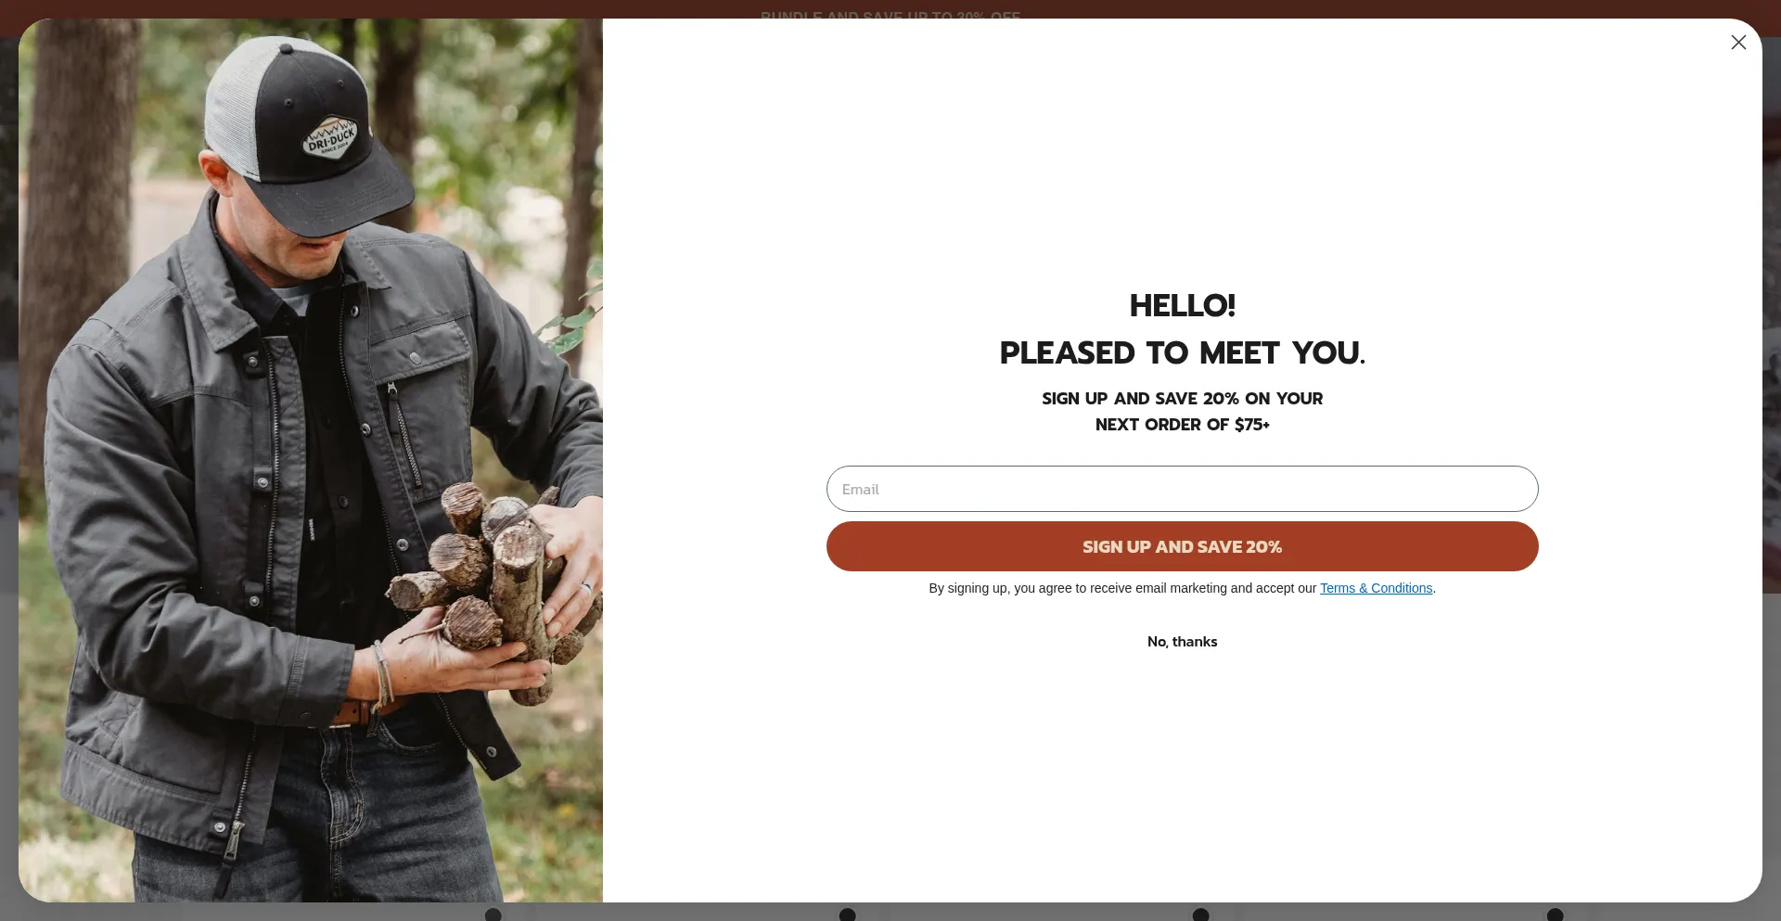Click the 'Hello!' heading text
The width and height of the screenshot is (1781, 921).
click(1182, 305)
